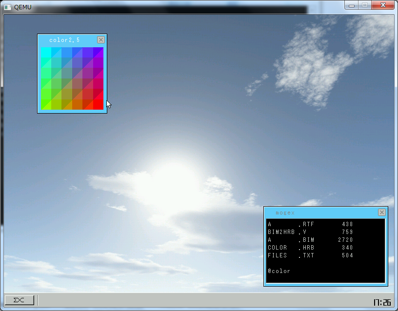Pick the purple swatch in top-right corner

[98, 52]
